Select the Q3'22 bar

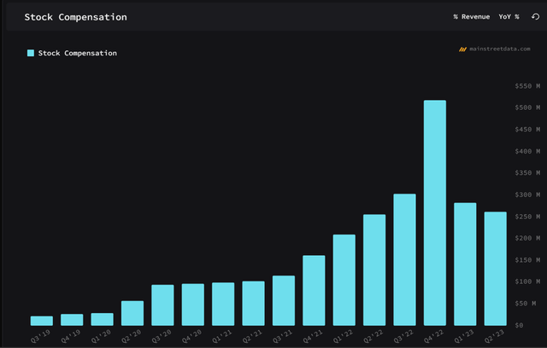point(404,260)
